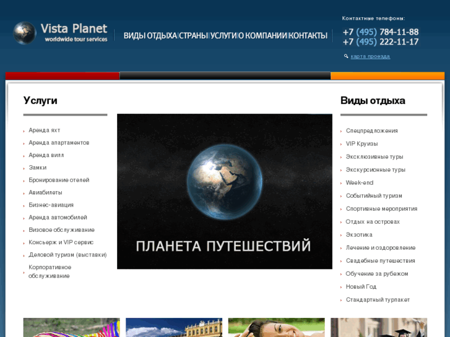Viewport: 450px width, 337px height.
Task: Open the Свадебные путешествия link
Action: (380, 261)
